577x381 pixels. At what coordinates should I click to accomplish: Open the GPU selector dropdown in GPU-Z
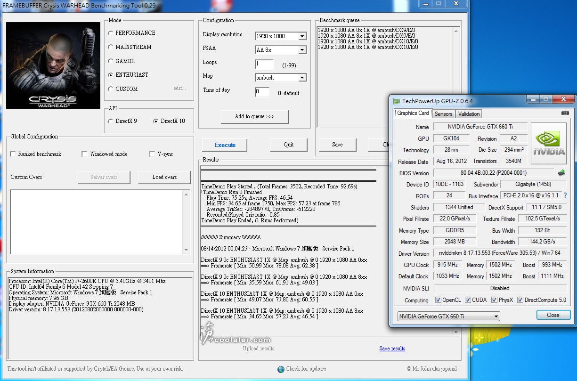[x=448, y=316]
